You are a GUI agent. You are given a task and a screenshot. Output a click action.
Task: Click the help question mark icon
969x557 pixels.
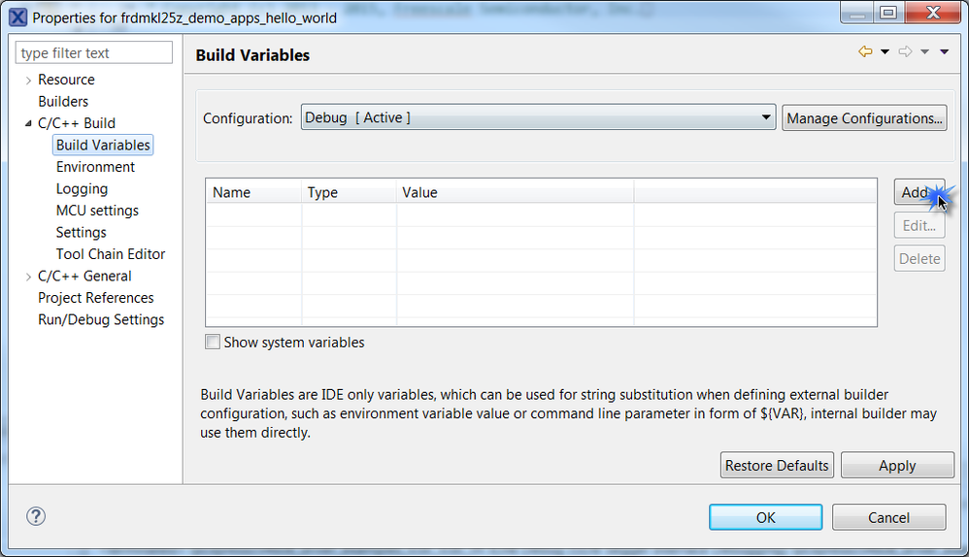[x=36, y=516]
